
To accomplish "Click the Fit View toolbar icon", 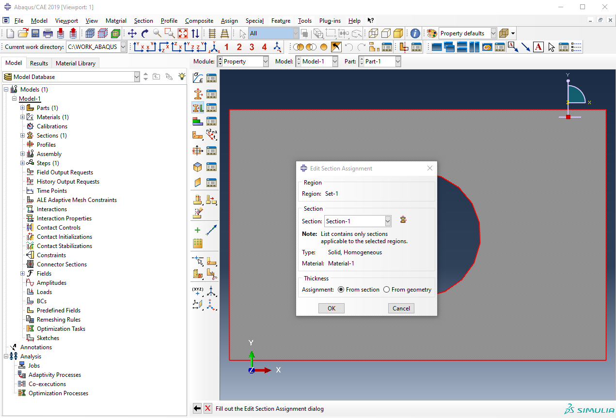I will (x=183, y=33).
